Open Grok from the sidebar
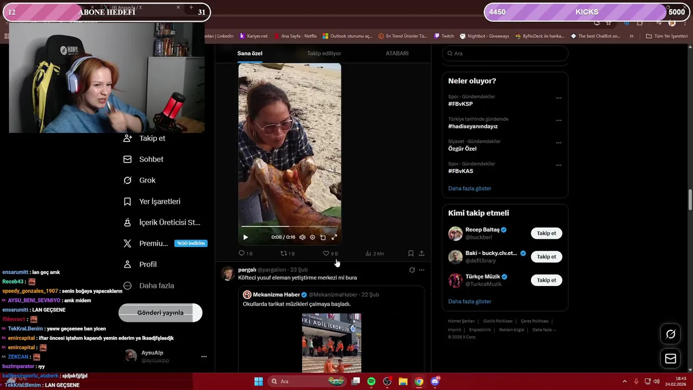The image size is (693, 390). click(139, 180)
